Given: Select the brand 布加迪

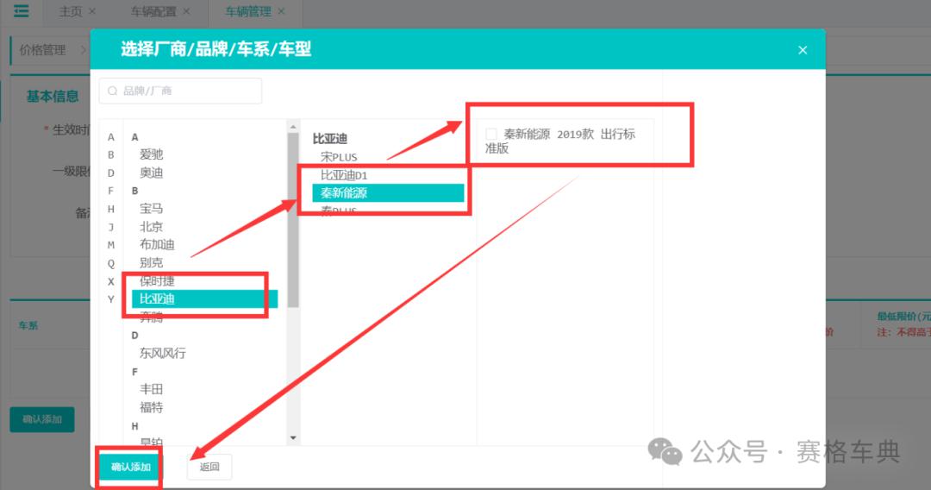Looking at the screenshot, I should coord(158,245).
